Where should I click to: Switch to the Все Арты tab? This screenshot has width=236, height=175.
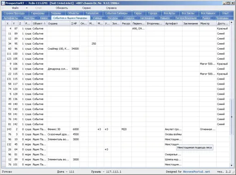point(170,13)
